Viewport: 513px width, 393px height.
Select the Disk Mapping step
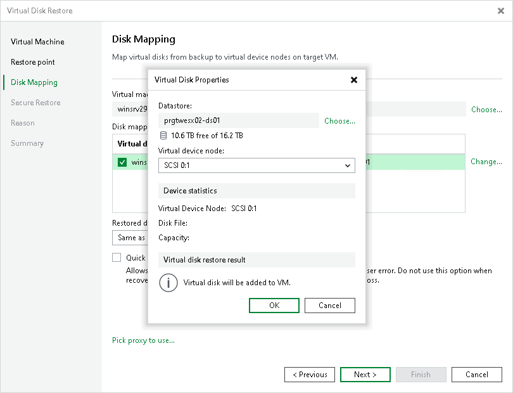click(34, 82)
